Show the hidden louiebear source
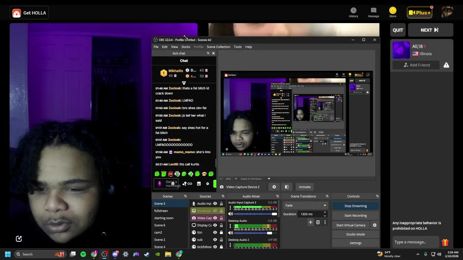Image resolution: width=463 pixels, height=260 pixels. 215,211
